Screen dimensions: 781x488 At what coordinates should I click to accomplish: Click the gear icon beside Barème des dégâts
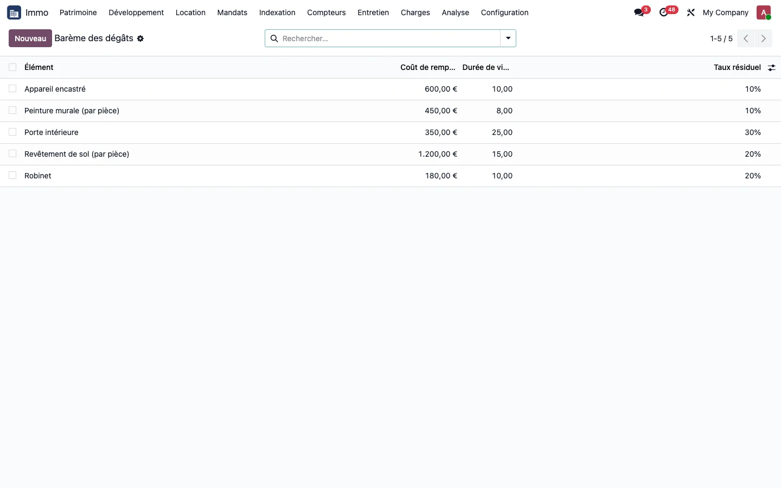click(140, 38)
